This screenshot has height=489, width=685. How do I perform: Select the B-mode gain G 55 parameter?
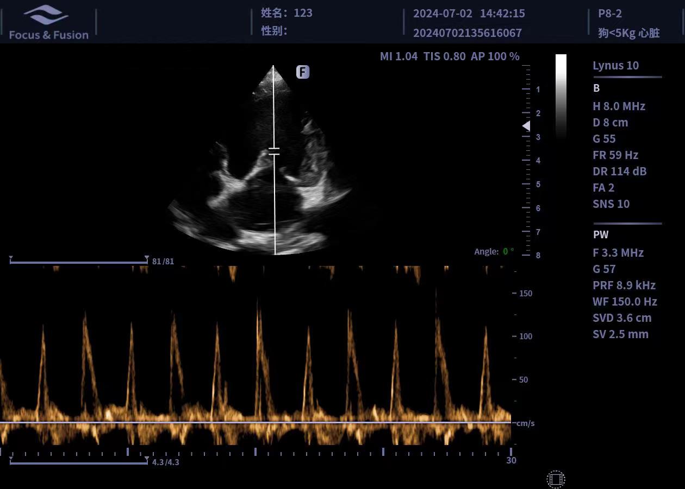point(604,139)
